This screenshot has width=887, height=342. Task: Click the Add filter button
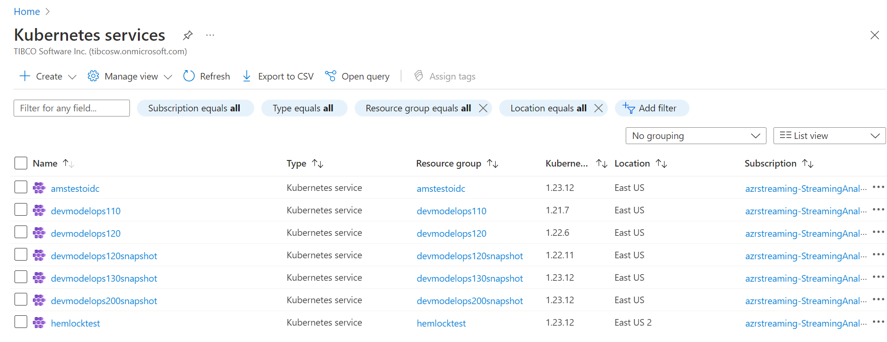652,108
